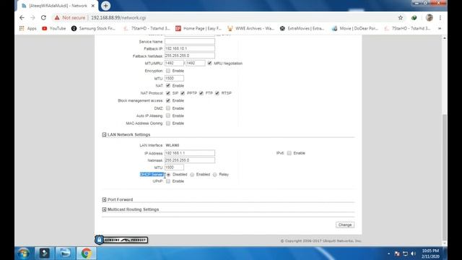Click the Genuine Product badge
The image size is (462, 260).
(x=121, y=240)
